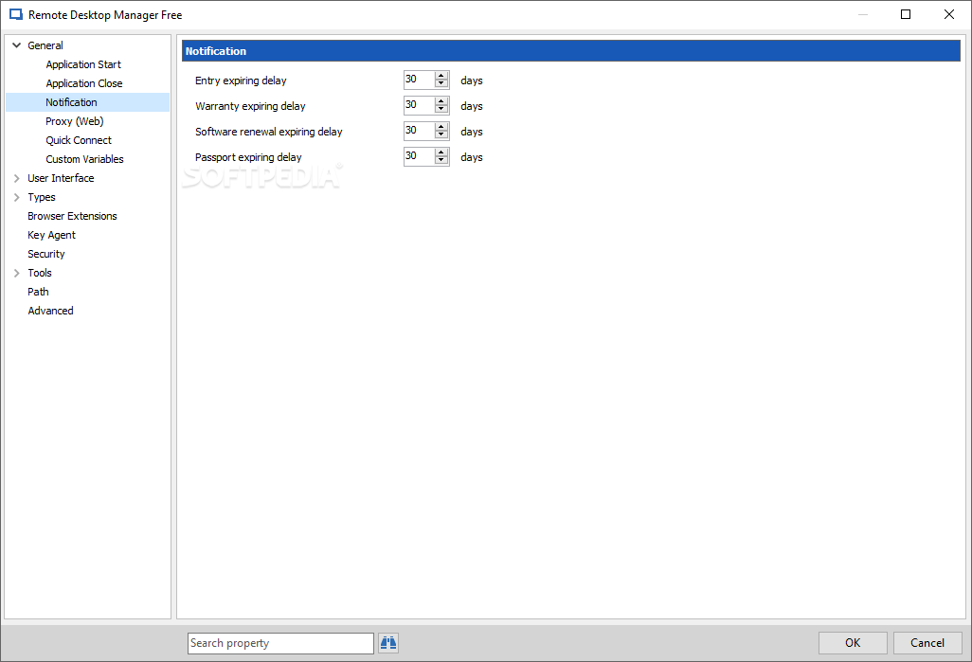The width and height of the screenshot is (972, 662).
Task: Open Path settings
Action: (38, 292)
